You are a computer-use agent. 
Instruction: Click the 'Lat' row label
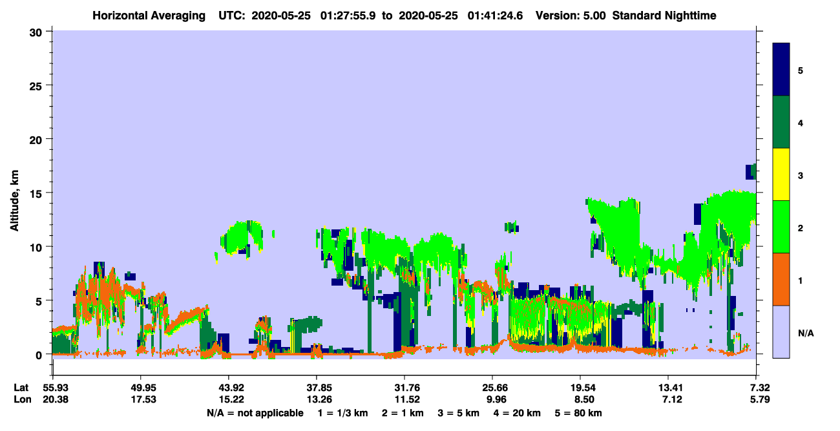[x=21, y=388]
